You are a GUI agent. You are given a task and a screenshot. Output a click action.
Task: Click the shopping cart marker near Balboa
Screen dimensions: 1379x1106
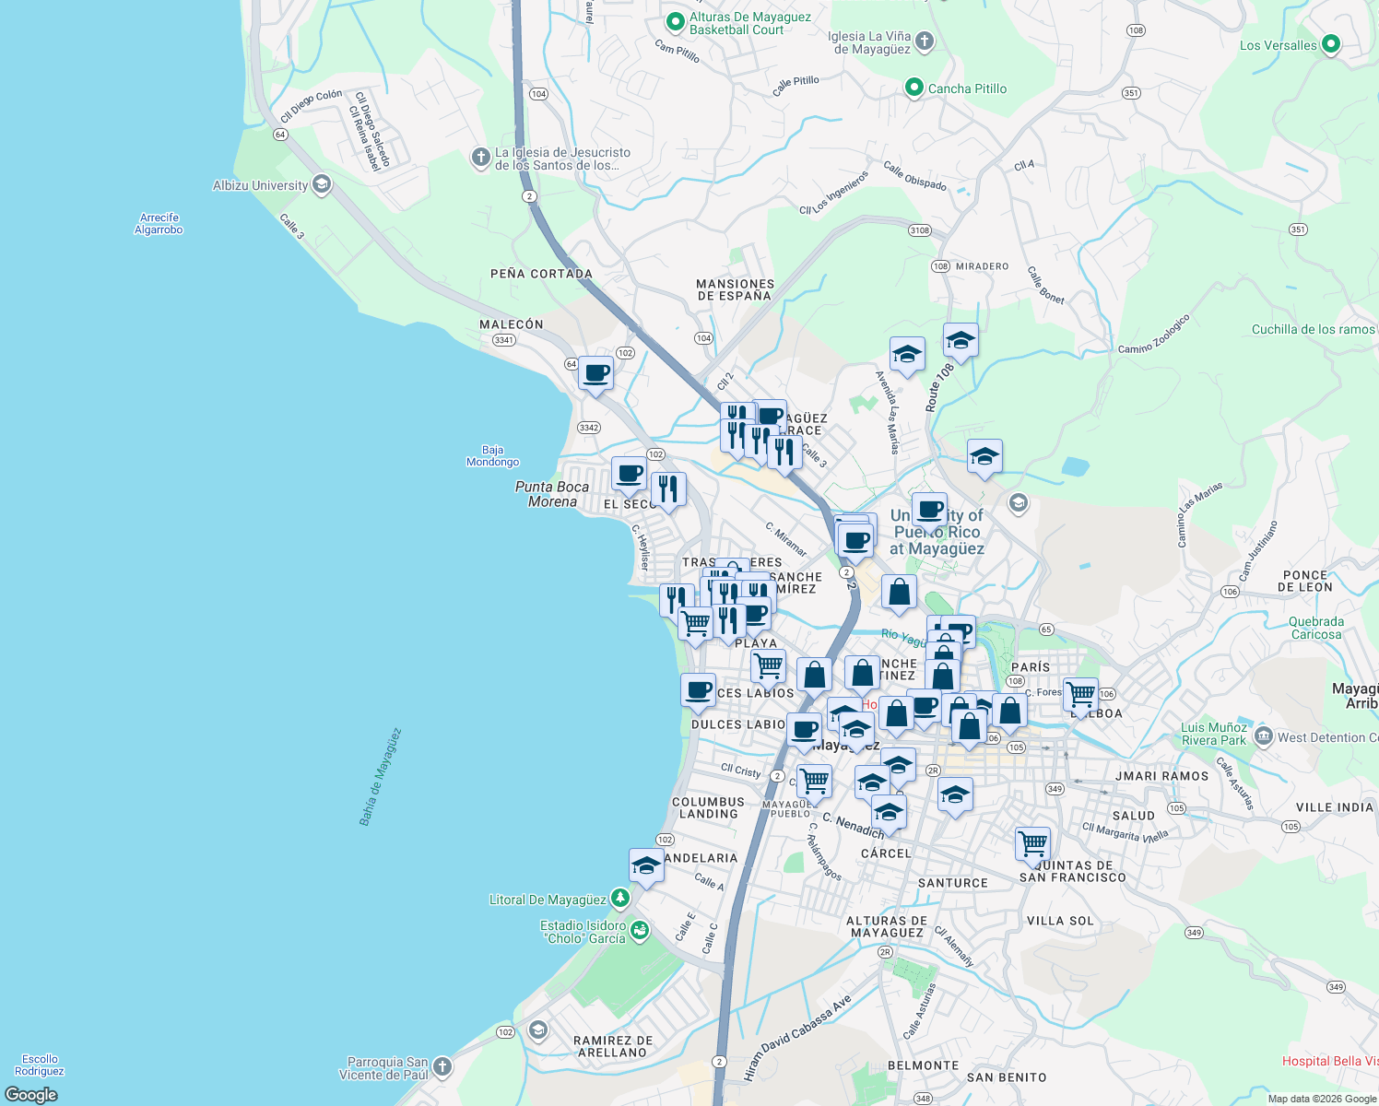[1079, 694]
